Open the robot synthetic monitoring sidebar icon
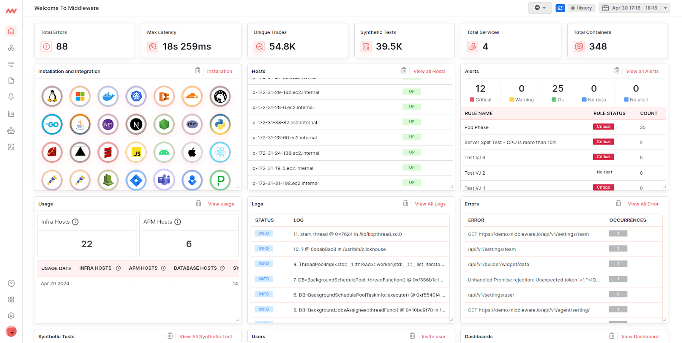 tap(11, 130)
